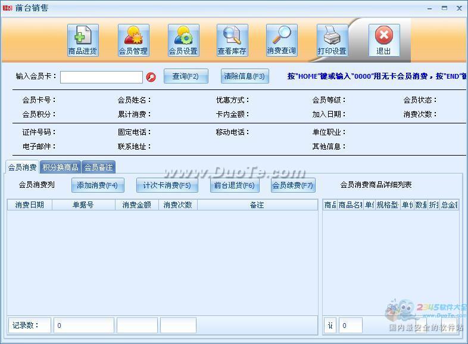
Task: Click 计次卡消费(F5) button
Action: tap(167, 185)
